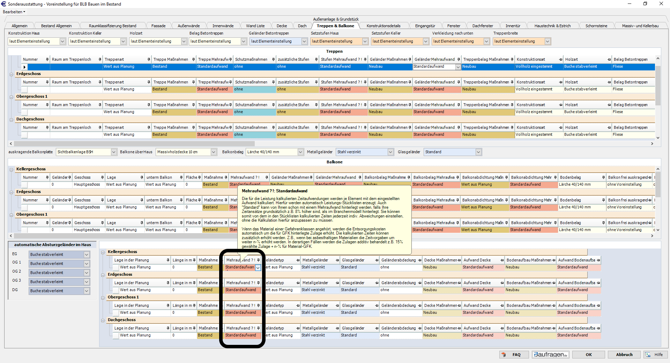Open the Konstruktion Haus dropdown

pyautogui.click(x=62, y=42)
